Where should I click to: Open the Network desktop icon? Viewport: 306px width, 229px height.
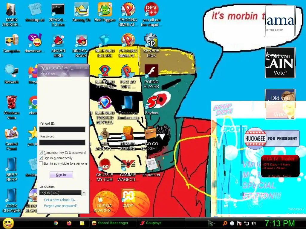pos(12,74)
